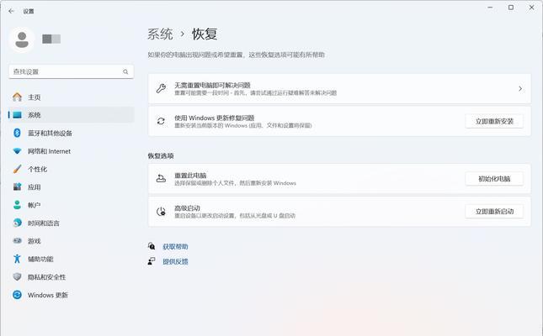Click the wrench icon in the troubleshoot row

161,88
